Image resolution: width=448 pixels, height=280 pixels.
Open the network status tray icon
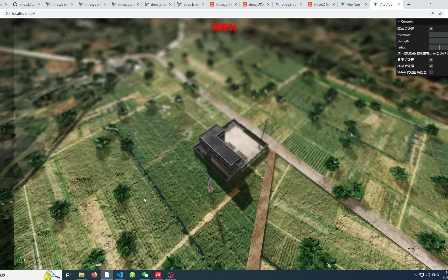pos(422,275)
